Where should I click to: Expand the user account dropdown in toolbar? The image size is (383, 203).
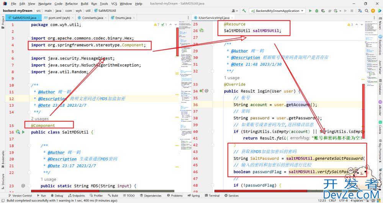pos(235,11)
